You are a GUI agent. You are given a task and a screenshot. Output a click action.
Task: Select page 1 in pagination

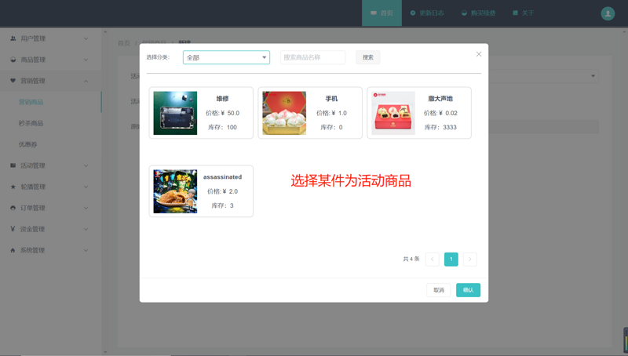point(451,260)
